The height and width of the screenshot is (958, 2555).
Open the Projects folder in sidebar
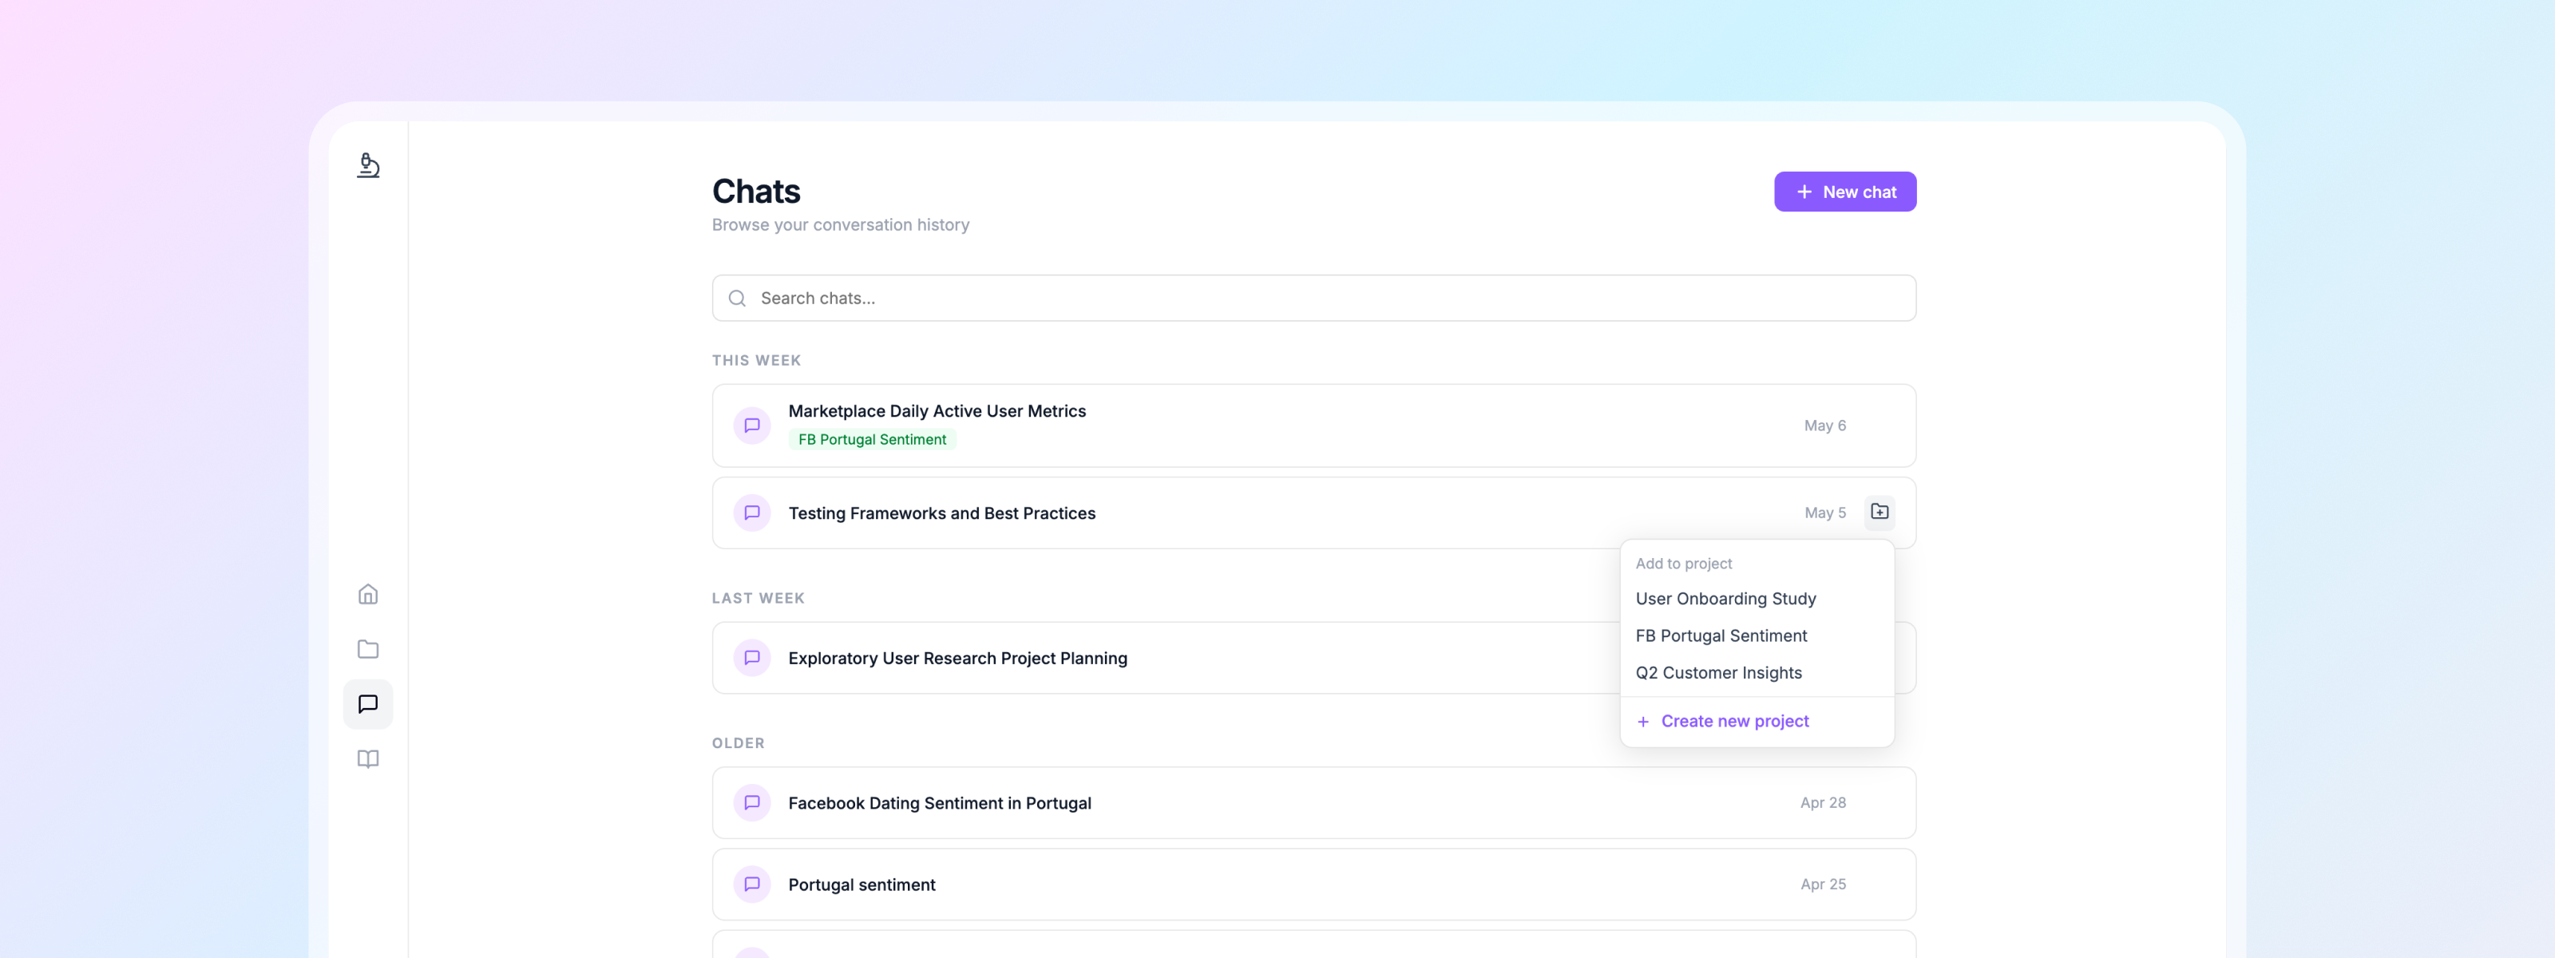pyautogui.click(x=368, y=648)
